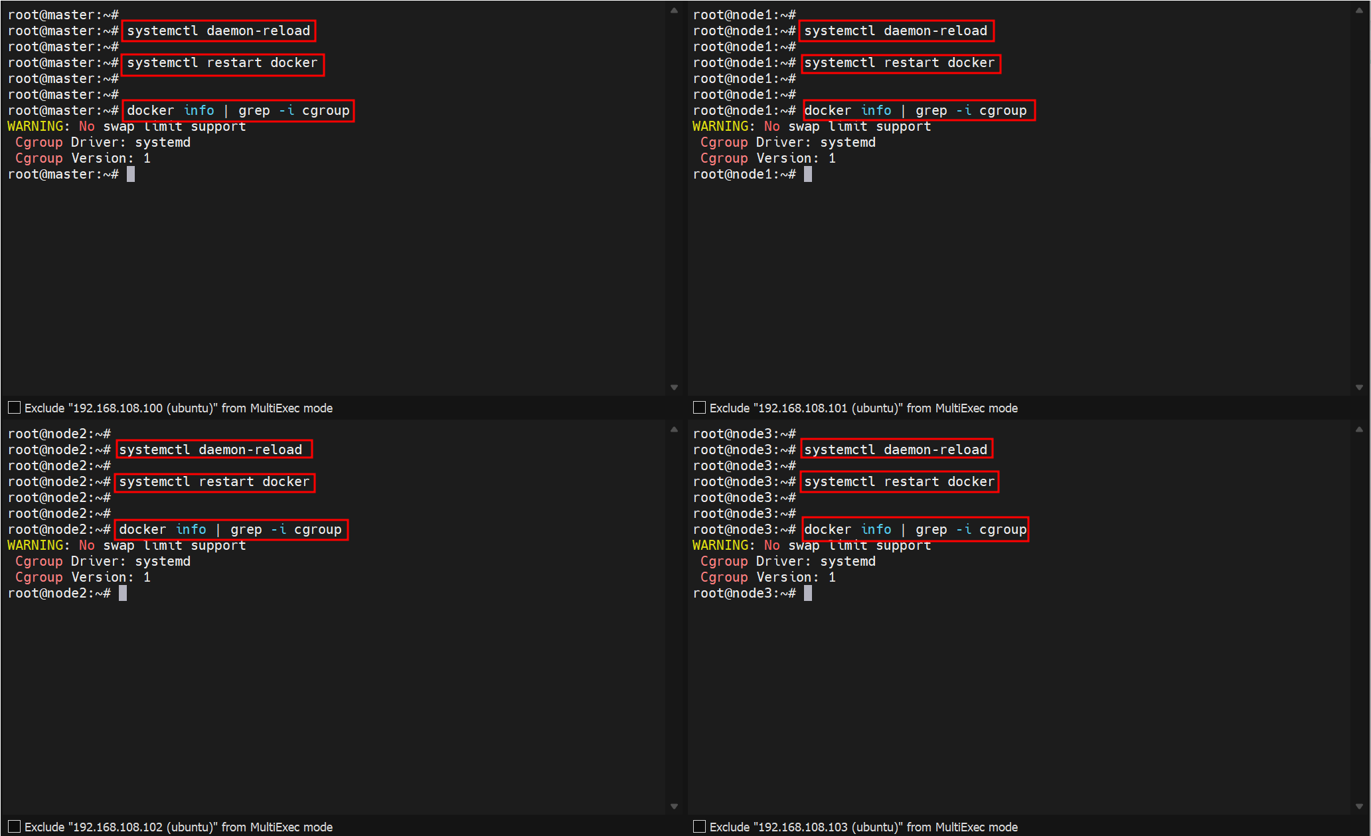Focus the master terminal at its cursor prompt

[131, 174]
